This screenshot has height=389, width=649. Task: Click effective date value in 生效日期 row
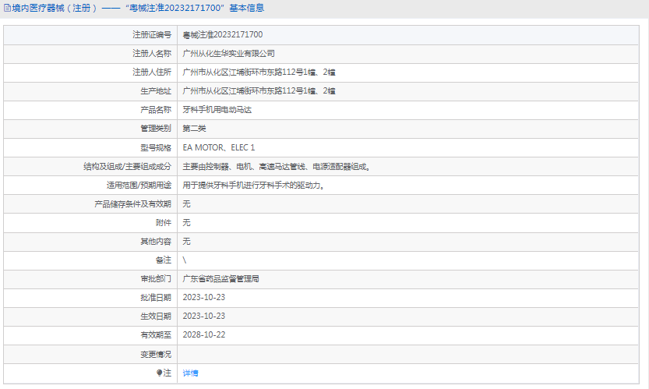203,316
